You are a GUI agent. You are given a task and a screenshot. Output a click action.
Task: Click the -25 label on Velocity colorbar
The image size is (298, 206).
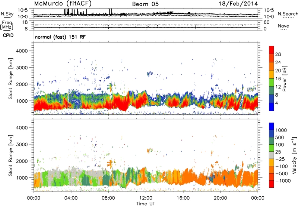pyautogui.click(x=280, y=159)
